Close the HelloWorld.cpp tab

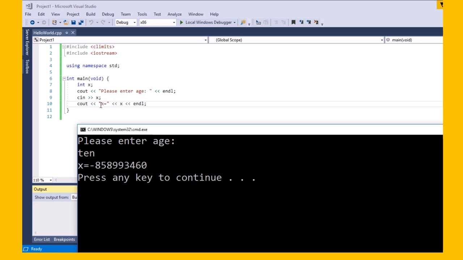73,33
